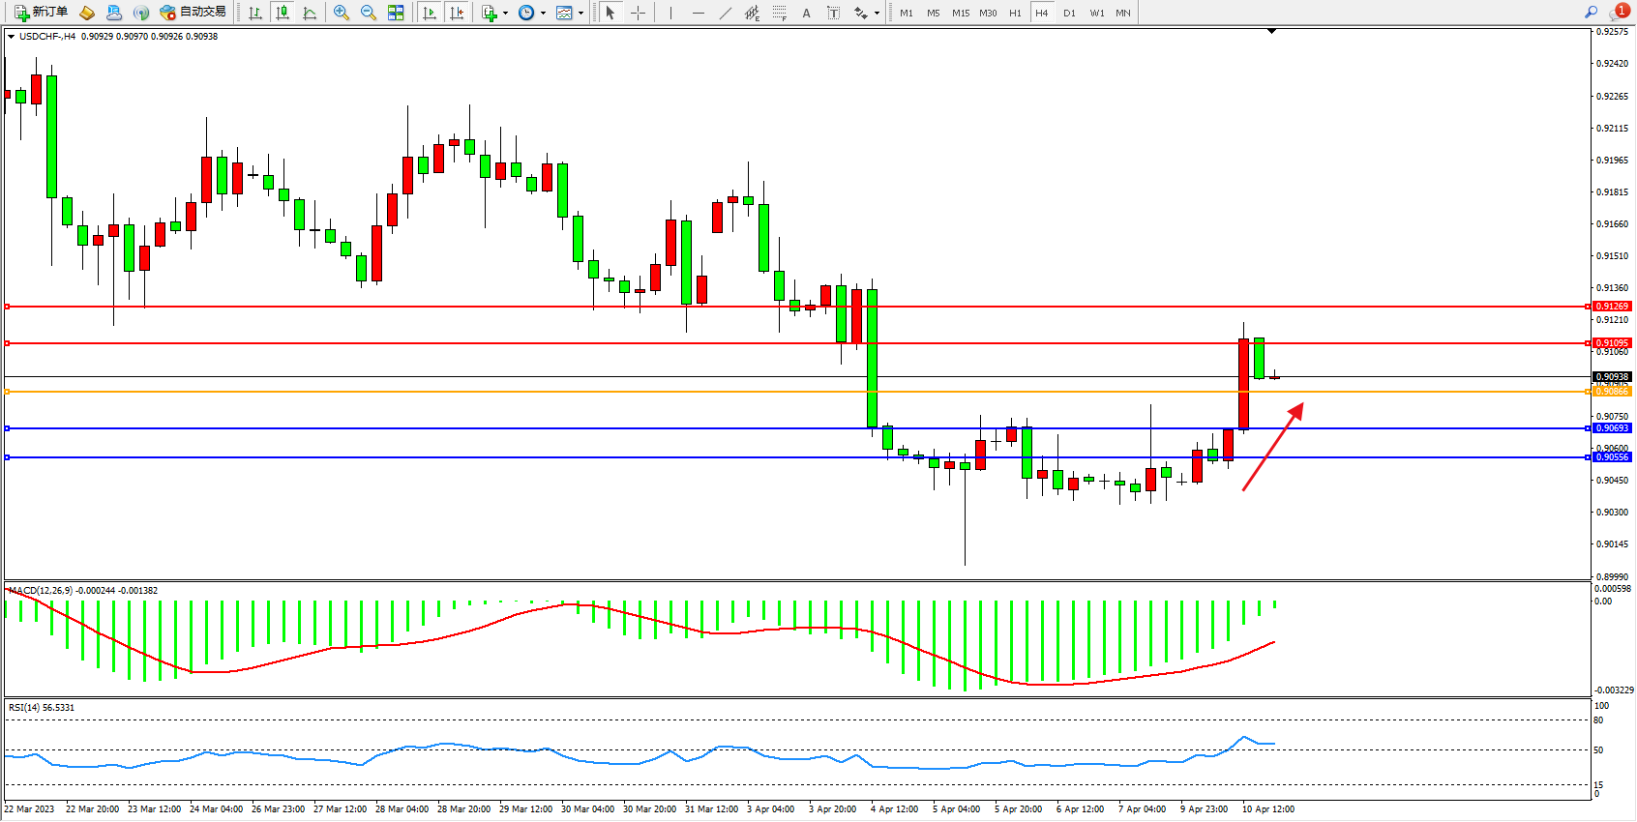Screen dimensions: 1637x822
Task: Switch to the D1 timeframe
Action: [x=1069, y=13]
